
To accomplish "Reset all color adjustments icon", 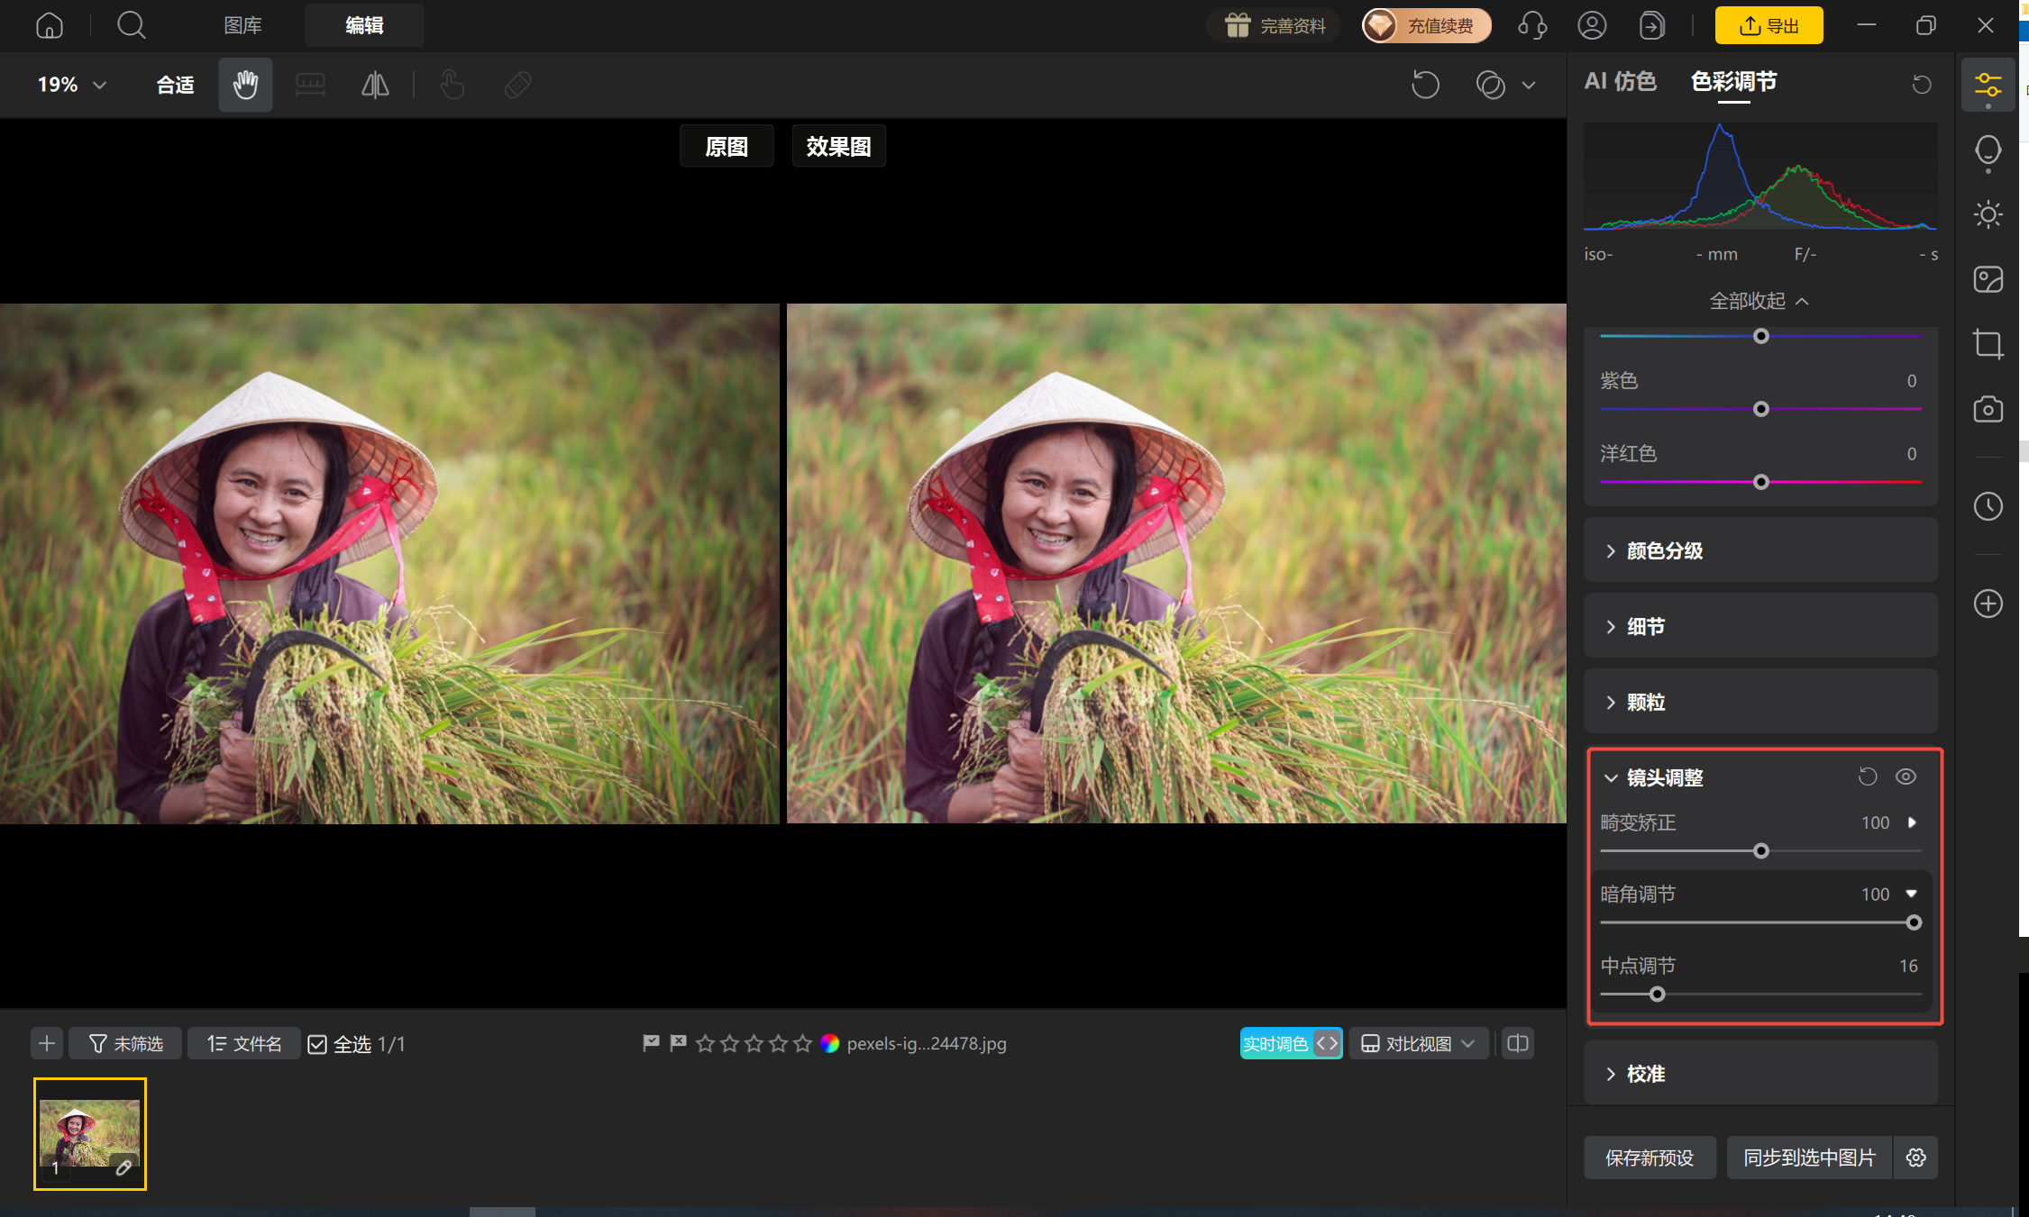I will pyautogui.click(x=1922, y=84).
